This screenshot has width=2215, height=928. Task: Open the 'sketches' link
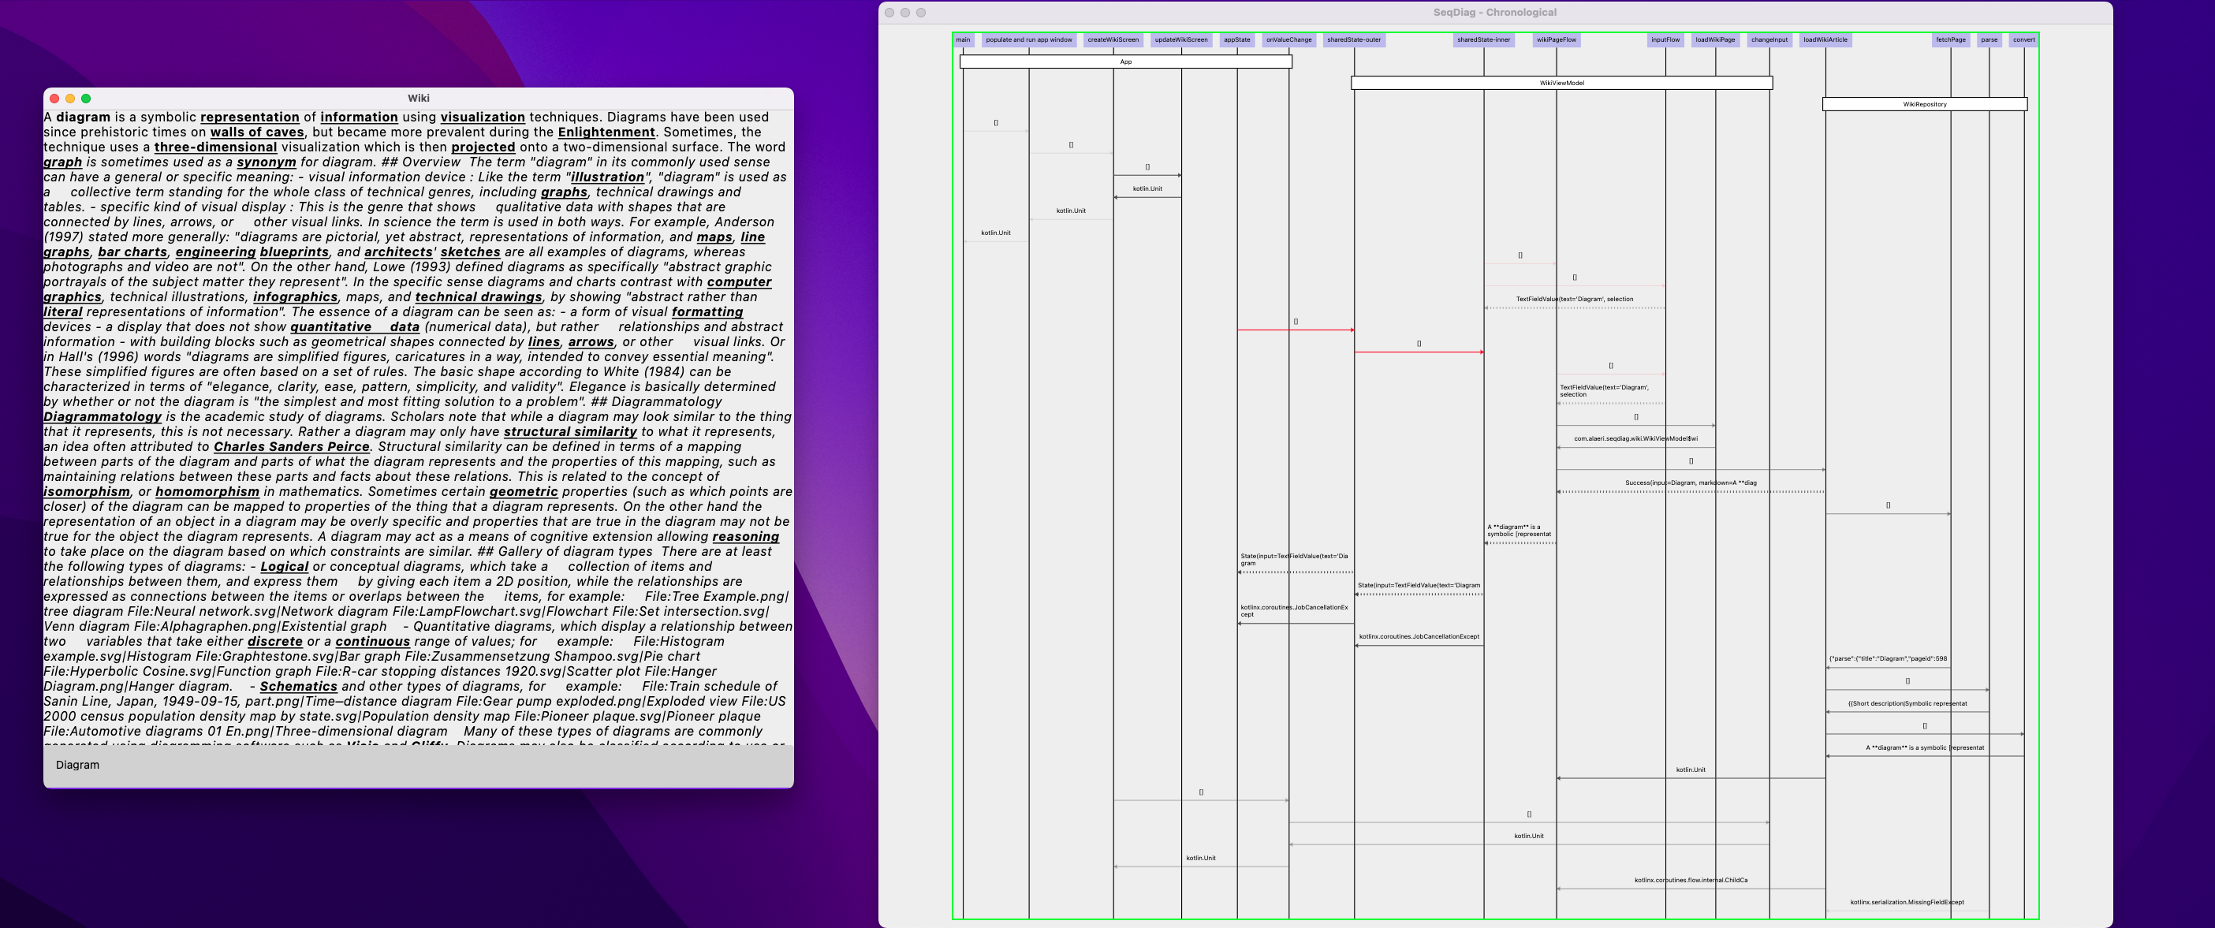point(470,252)
